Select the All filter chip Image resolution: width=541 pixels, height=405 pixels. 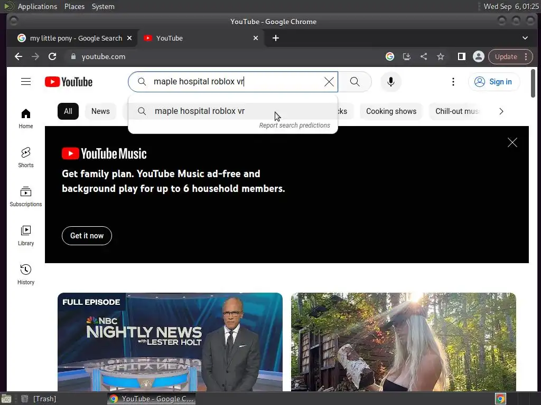click(x=68, y=111)
